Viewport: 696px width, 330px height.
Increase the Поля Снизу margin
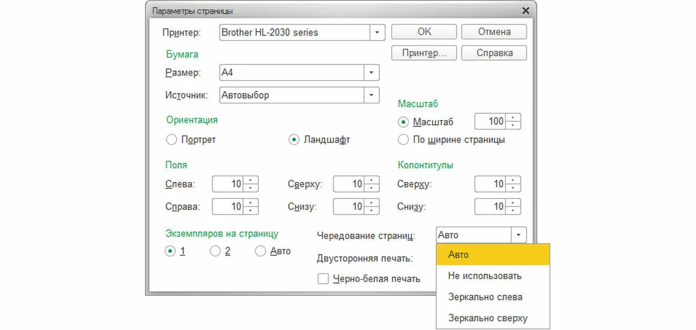tap(372, 202)
